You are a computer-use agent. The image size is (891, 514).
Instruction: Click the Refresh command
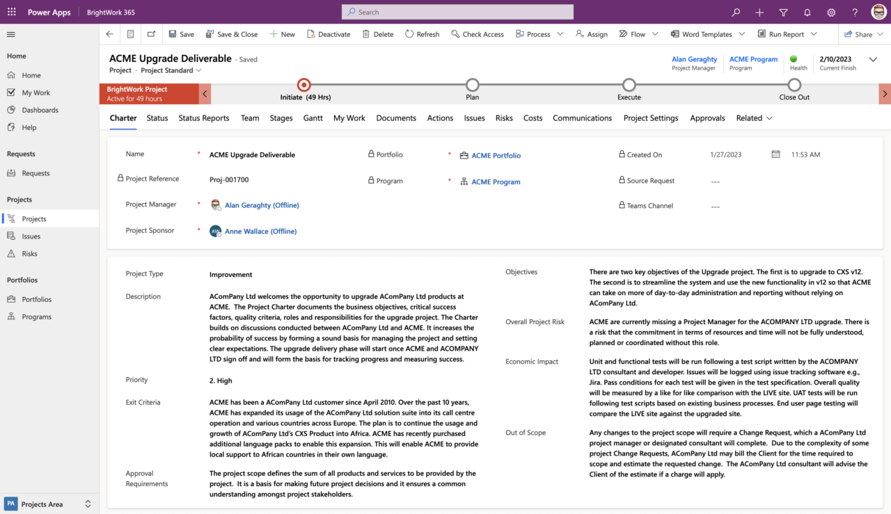tap(422, 34)
